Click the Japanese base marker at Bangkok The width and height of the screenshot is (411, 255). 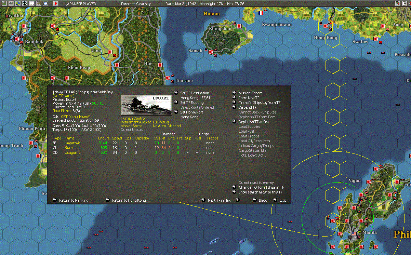[17, 39]
